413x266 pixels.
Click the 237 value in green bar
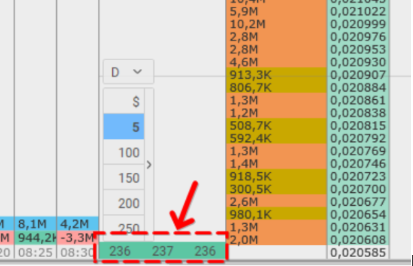163,251
